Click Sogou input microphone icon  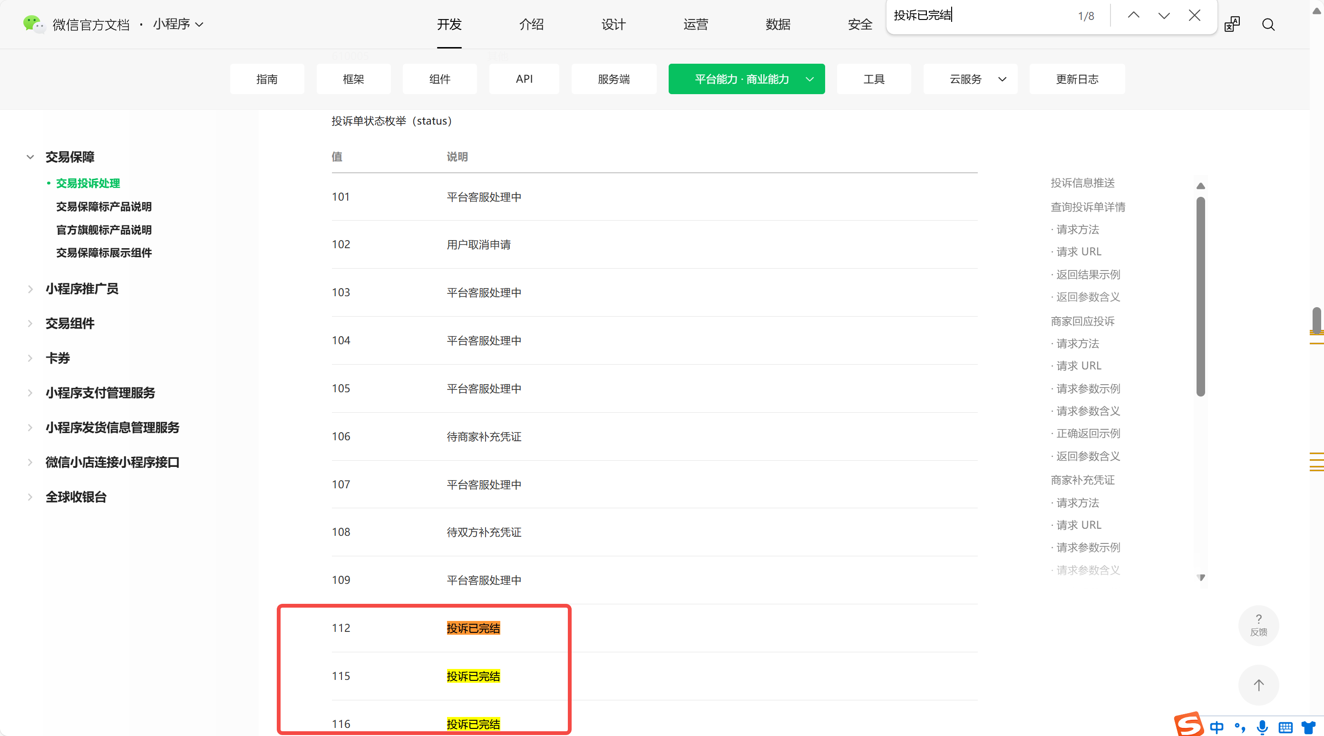click(1262, 727)
